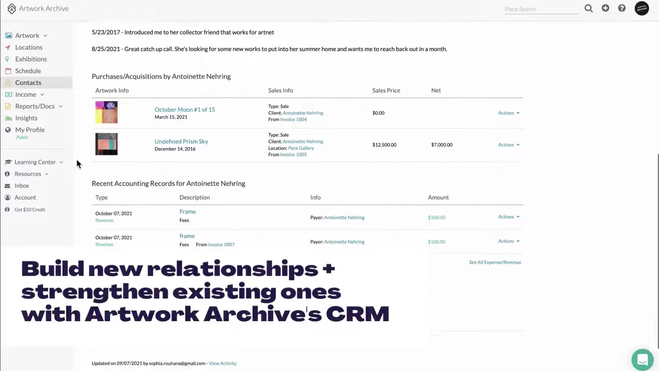Open lowercase frame fee record link

point(187,236)
